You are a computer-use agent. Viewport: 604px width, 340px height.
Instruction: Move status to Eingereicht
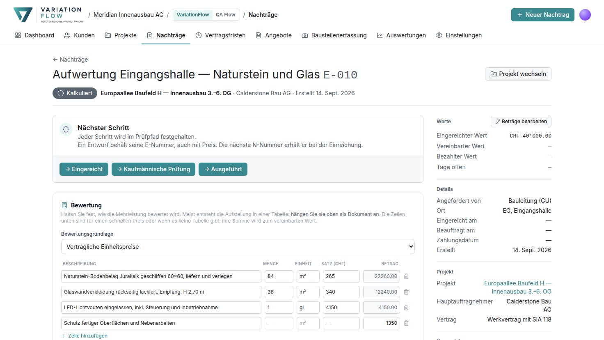click(84, 169)
